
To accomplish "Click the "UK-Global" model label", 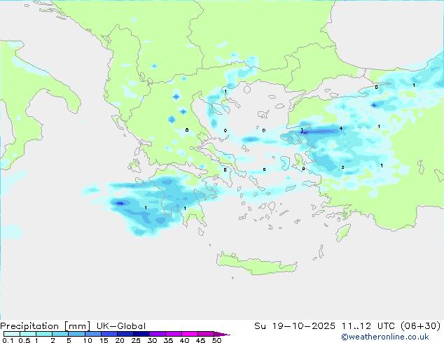I will tap(121, 326).
